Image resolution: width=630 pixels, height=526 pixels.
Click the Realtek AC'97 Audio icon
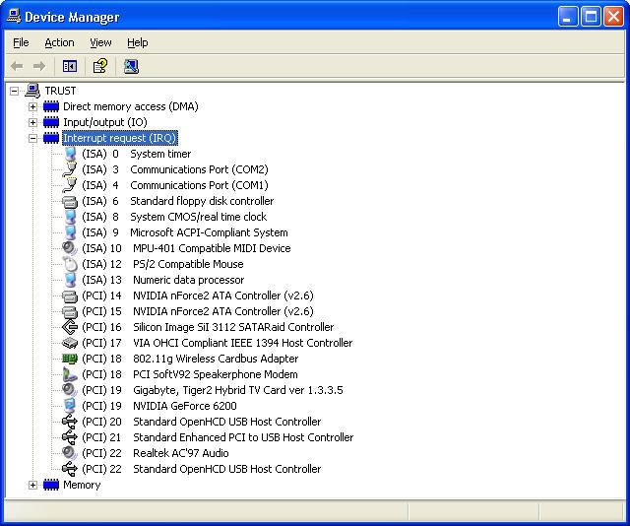(x=70, y=453)
